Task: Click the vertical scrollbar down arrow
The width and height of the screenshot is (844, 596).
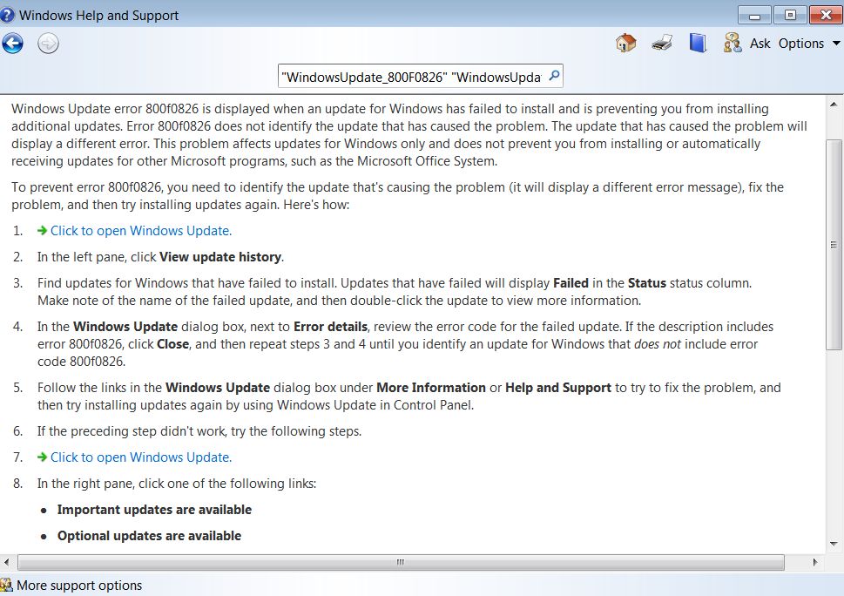Action: tap(834, 544)
